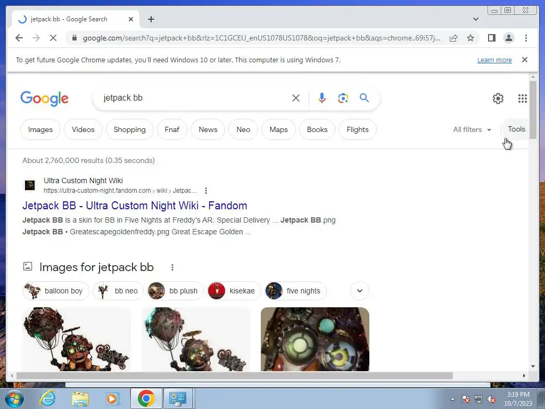Go to the Google homepage logo
This screenshot has height=409, width=545.
click(x=44, y=99)
